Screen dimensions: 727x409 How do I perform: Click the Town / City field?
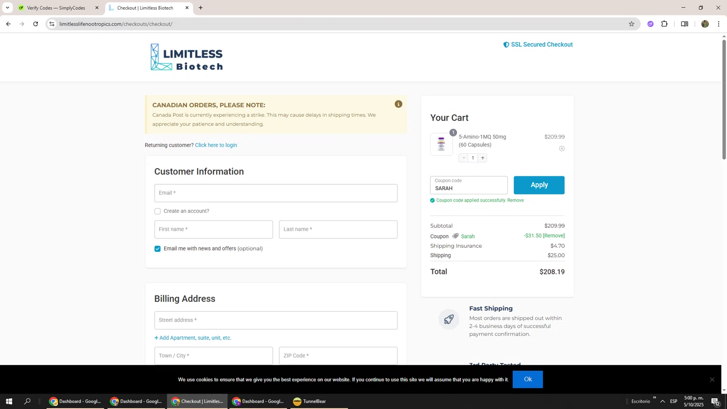214,356
